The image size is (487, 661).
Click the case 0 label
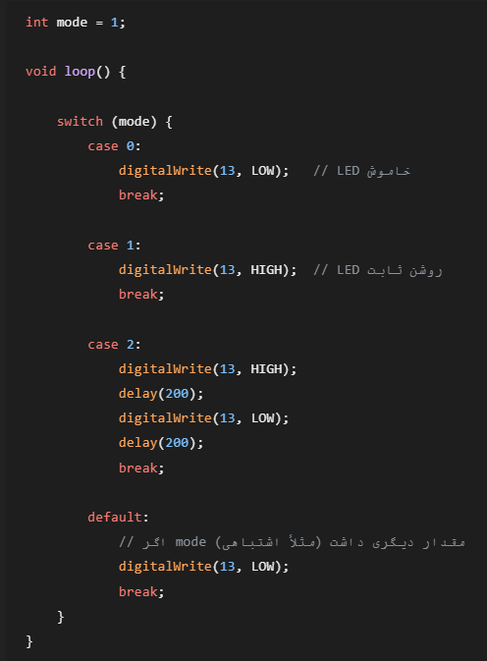(114, 146)
